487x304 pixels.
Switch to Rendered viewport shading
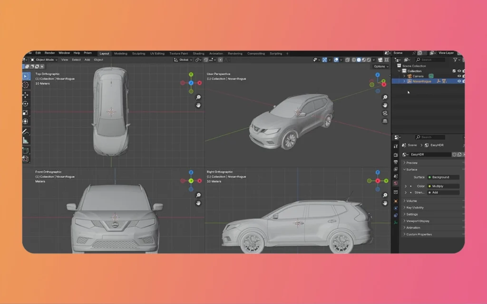pyautogui.click(x=369, y=60)
